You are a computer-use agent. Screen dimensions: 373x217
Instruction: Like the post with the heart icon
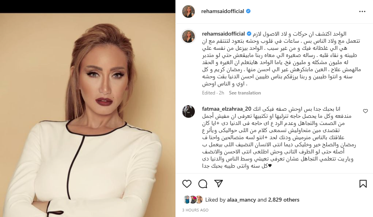(x=187, y=184)
